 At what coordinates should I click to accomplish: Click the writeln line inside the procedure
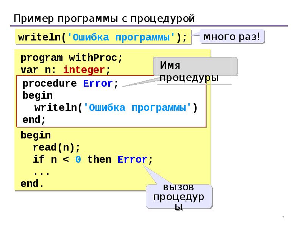point(116,108)
